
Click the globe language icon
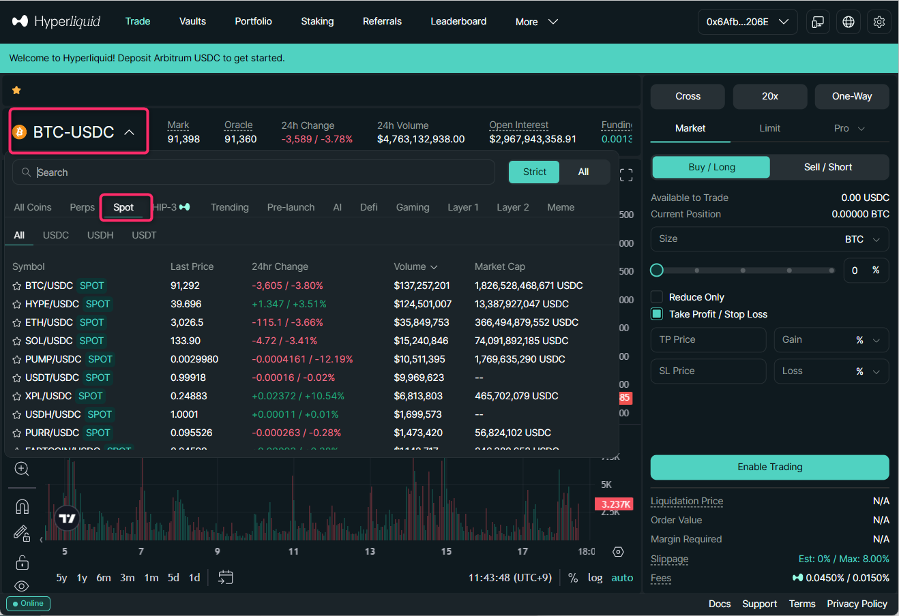pyautogui.click(x=849, y=22)
